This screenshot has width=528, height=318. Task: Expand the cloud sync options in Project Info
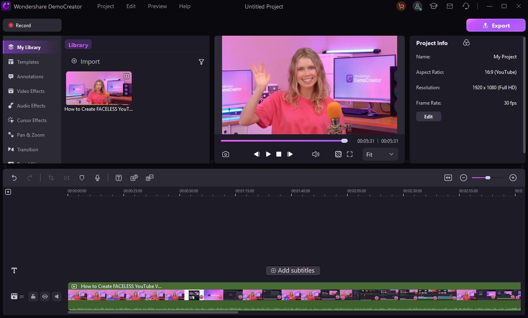466,43
